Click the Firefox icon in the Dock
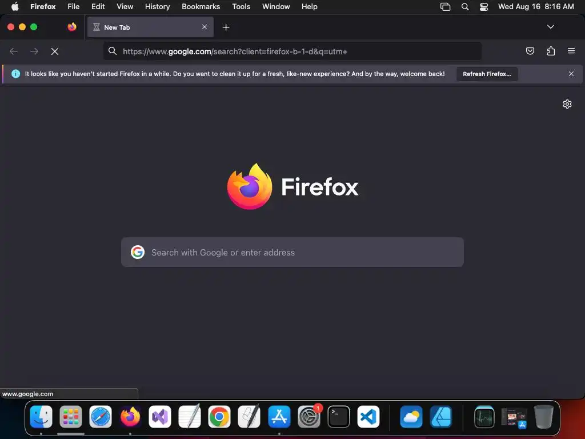The image size is (585, 439). 130,417
